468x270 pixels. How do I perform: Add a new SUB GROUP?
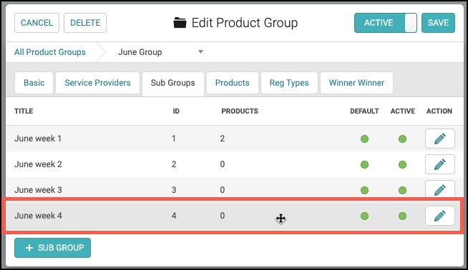point(52,248)
